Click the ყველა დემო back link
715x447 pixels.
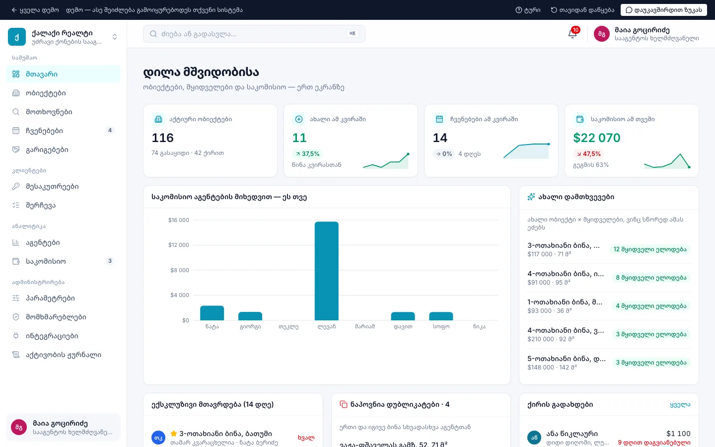point(35,10)
